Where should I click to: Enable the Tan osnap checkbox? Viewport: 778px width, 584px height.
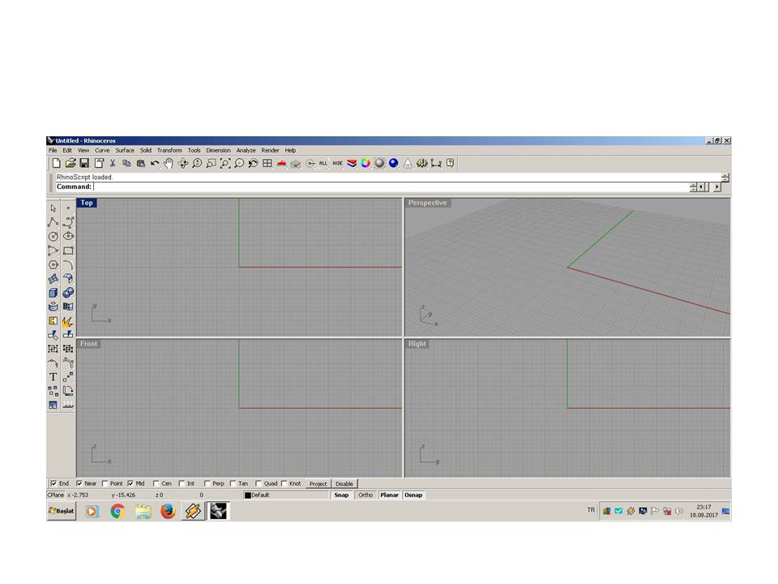[233, 483]
